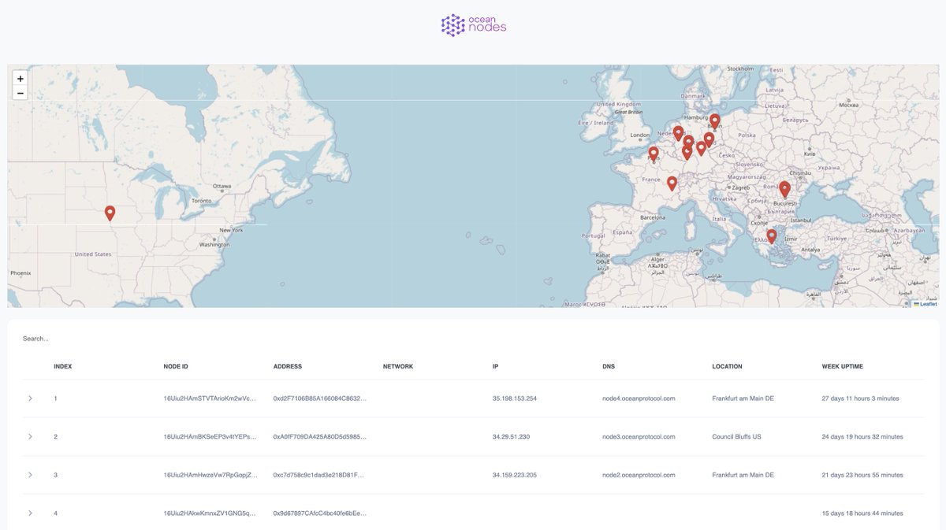This screenshot has height=530, width=946.
Task: Click address 0x9d67897CAfcC4bc40fe6bEe…
Action: pyautogui.click(x=320, y=513)
